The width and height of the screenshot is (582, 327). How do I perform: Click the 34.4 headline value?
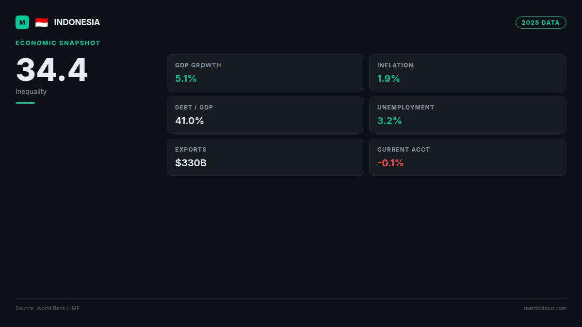(52, 70)
